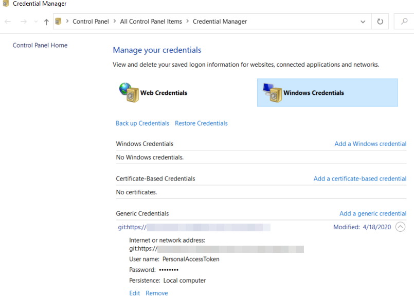Open recent locations dropdown arrow
The width and height of the screenshot is (414, 299).
(x=36, y=22)
